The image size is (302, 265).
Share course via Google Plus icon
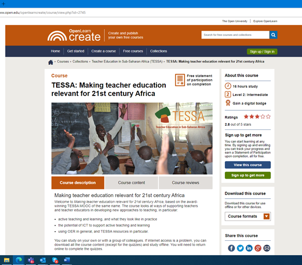(x=258, y=248)
